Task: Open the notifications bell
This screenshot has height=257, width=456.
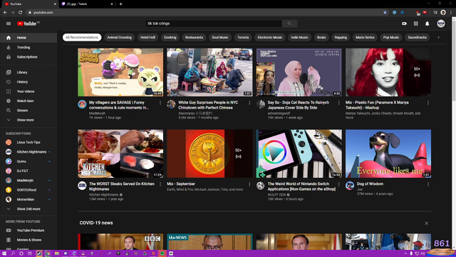Action: pos(427,24)
